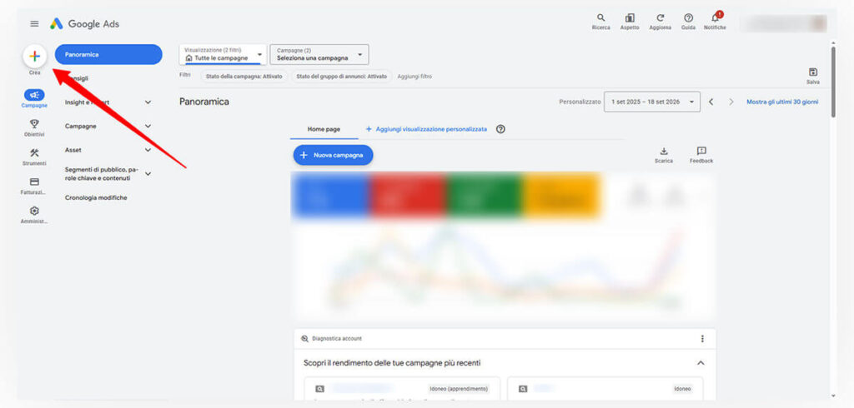This screenshot has height=408, width=854.
Task: Select the yellow metric card
Action: (561, 196)
